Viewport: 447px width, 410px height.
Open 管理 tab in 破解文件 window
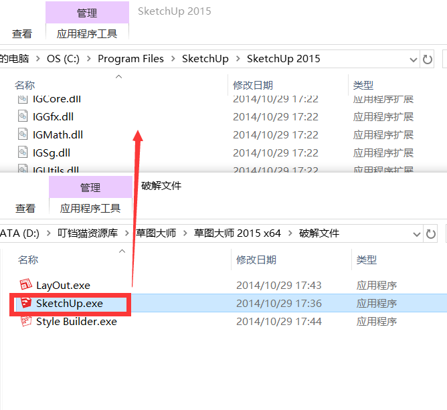point(90,187)
